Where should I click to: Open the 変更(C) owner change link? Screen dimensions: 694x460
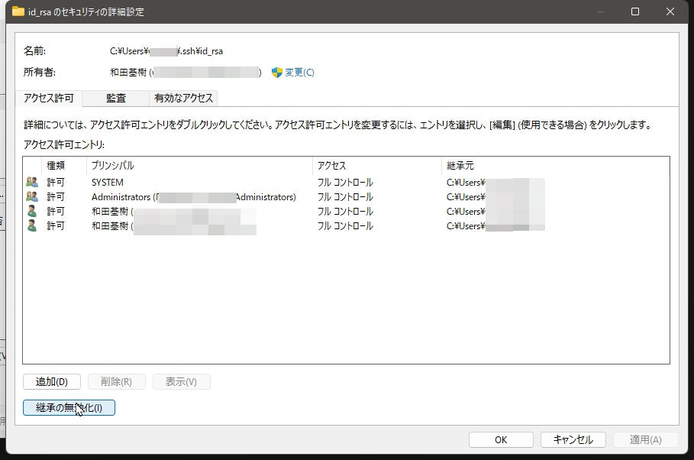coord(299,73)
